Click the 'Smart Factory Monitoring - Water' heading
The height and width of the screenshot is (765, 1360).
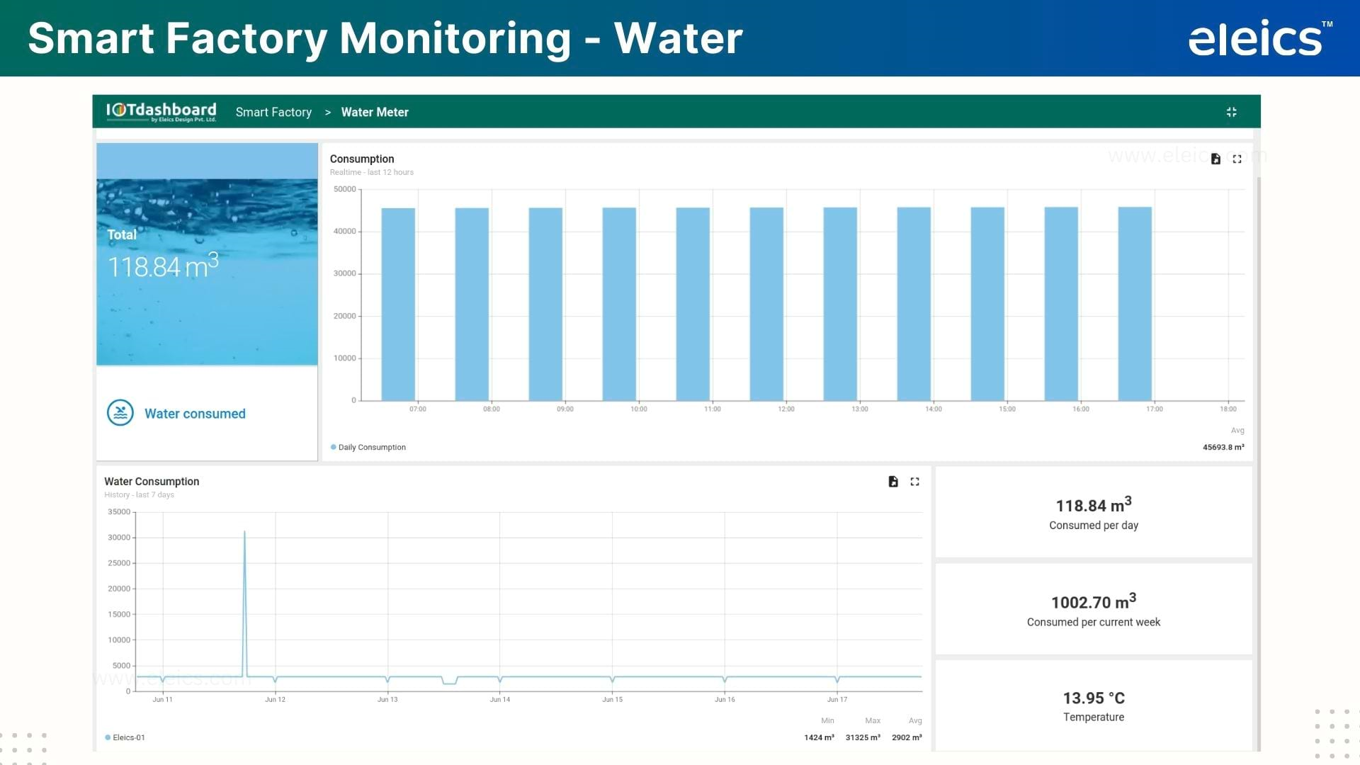tap(385, 38)
